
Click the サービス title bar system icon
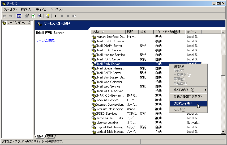tap(3, 3)
